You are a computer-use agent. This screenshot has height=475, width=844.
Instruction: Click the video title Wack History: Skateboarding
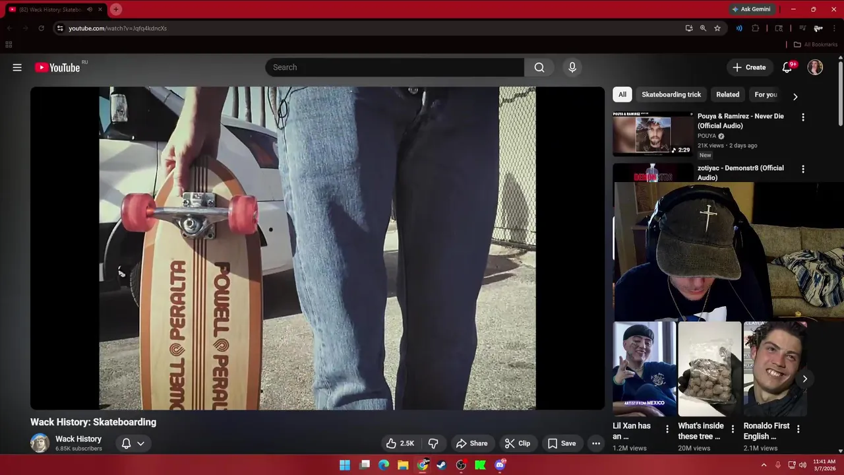93,422
